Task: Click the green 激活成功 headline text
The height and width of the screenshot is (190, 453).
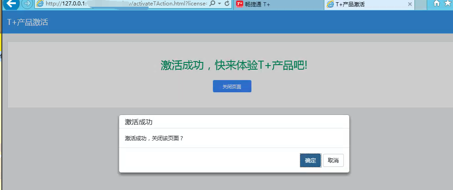Action: pyautogui.click(x=234, y=66)
